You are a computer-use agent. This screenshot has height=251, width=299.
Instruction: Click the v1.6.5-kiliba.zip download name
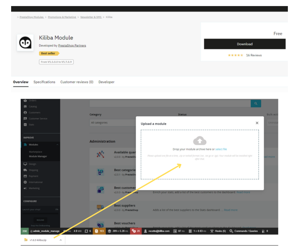pos(38,240)
